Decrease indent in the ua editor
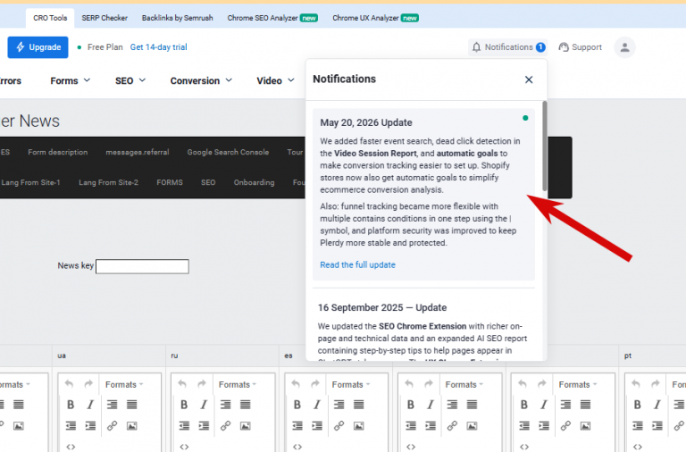This screenshot has width=686, height=452. pos(71,425)
